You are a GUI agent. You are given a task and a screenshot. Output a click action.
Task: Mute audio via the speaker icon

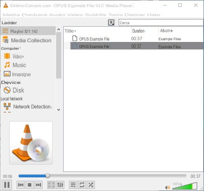[168, 187]
